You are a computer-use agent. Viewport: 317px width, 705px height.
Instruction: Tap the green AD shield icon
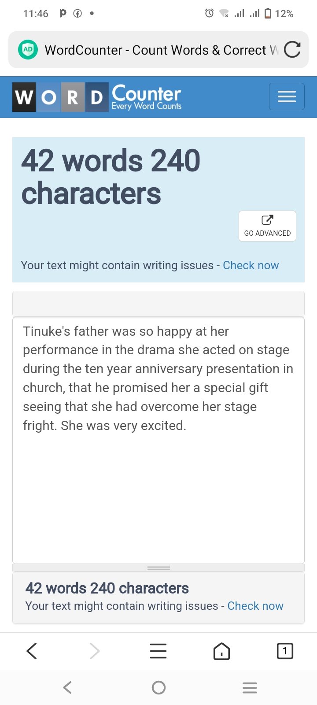(28, 50)
